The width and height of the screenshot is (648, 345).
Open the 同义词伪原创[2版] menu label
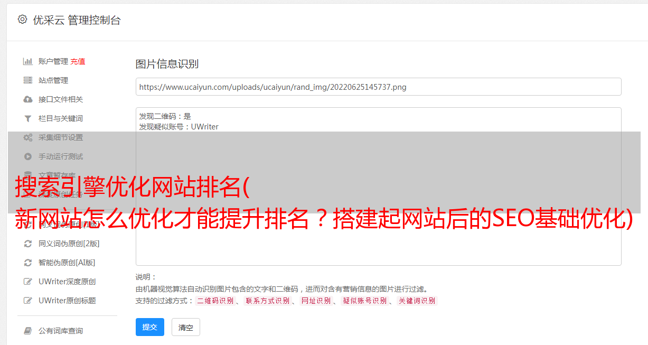point(69,244)
